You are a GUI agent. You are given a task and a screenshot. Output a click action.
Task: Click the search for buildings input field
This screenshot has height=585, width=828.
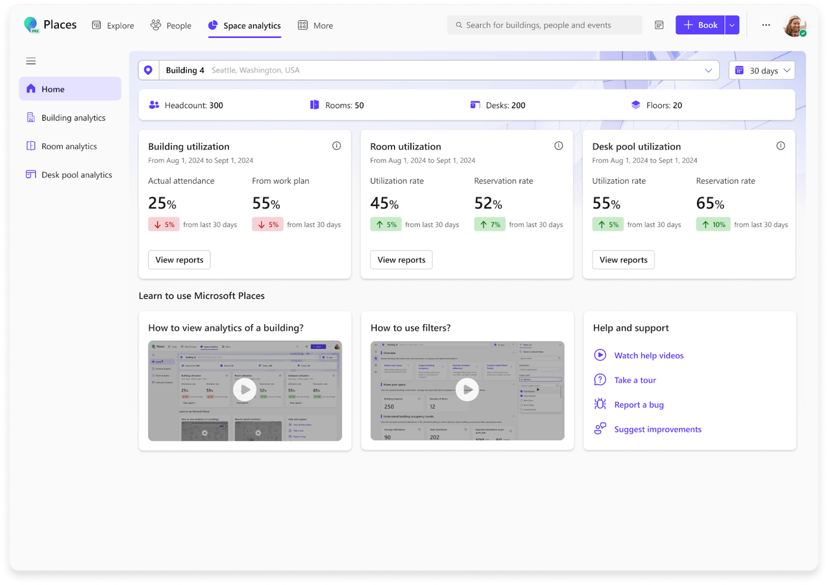point(544,25)
